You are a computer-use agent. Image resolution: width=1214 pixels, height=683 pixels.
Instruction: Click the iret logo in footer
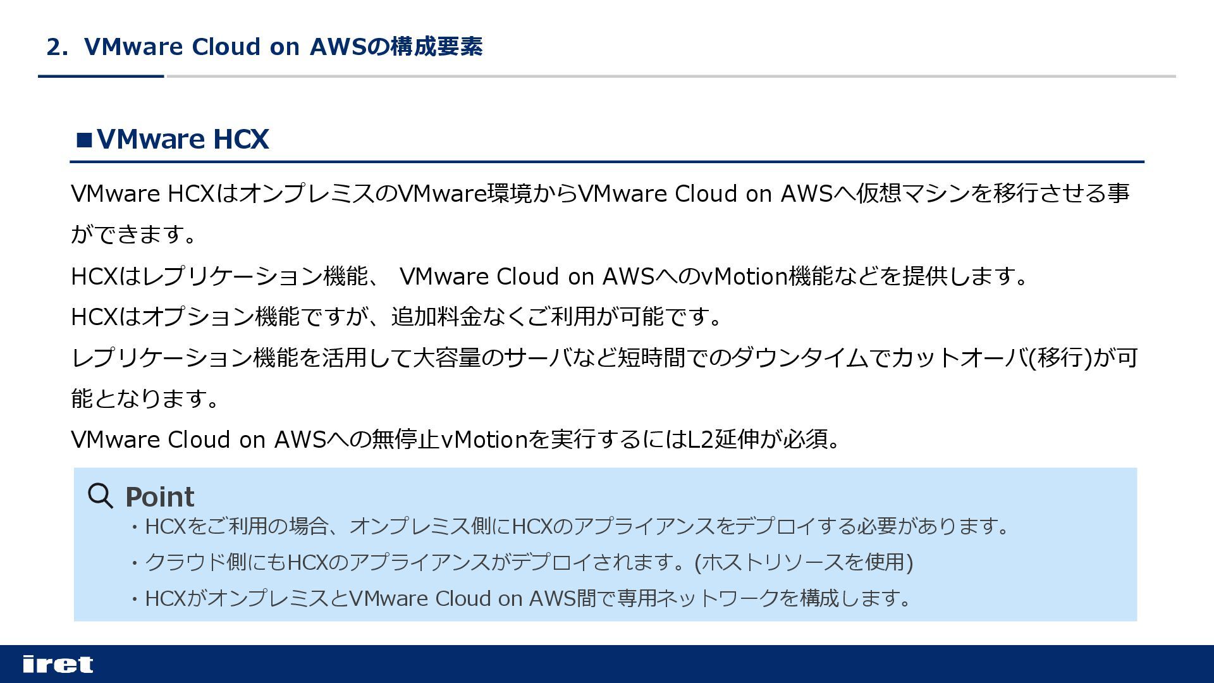58,664
